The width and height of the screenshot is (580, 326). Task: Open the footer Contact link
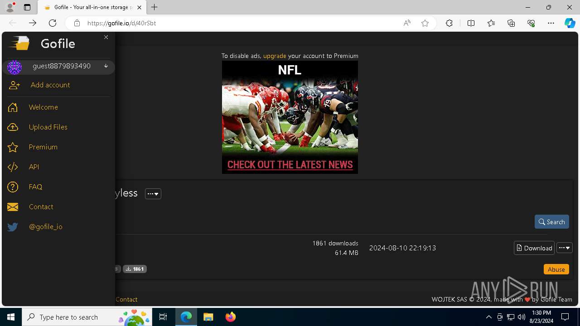(126, 299)
